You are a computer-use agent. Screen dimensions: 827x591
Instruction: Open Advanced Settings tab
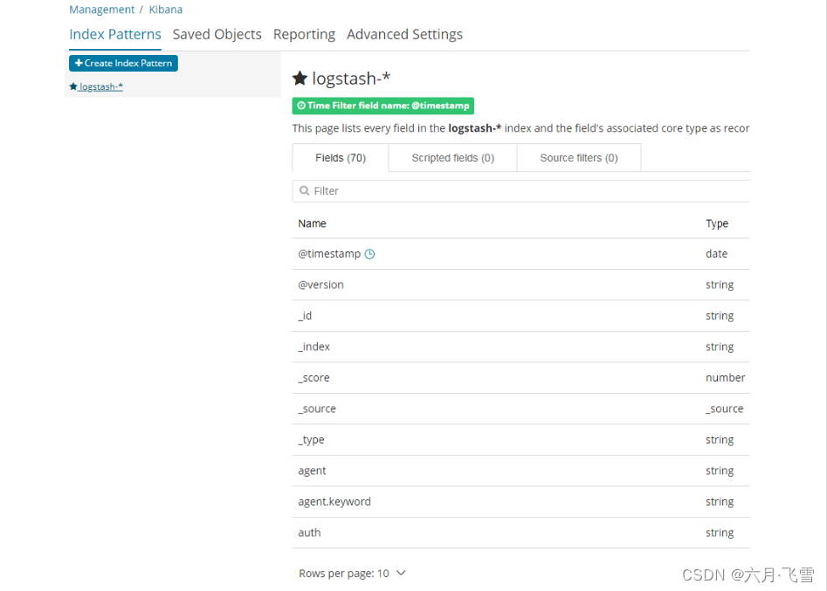tap(404, 34)
